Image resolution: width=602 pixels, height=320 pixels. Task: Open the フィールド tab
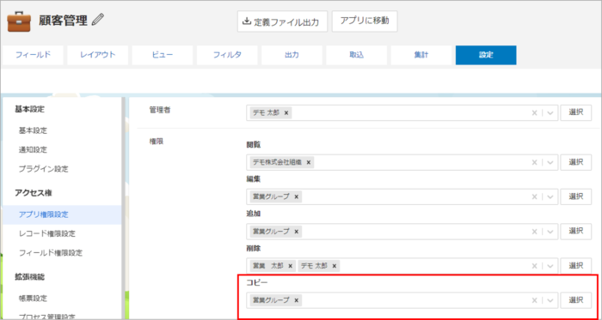[x=33, y=55]
